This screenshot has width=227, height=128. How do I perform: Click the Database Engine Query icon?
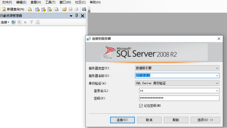pos(30,9)
